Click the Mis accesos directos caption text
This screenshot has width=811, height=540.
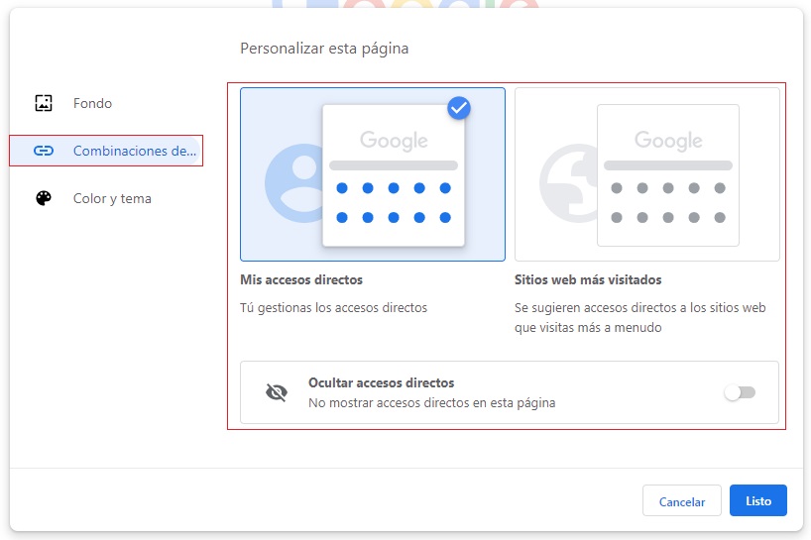point(301,279)
